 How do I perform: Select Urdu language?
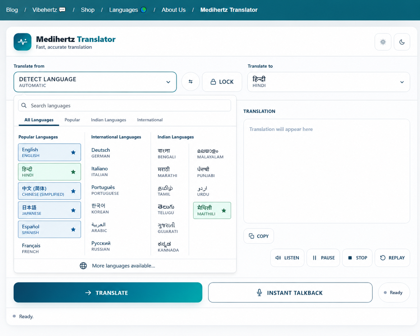coord(203,191)
